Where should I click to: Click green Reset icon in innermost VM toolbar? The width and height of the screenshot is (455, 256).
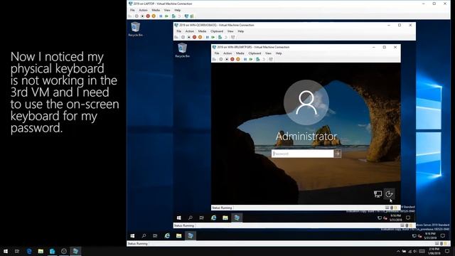pyautogui.click(x=251, y=59)
